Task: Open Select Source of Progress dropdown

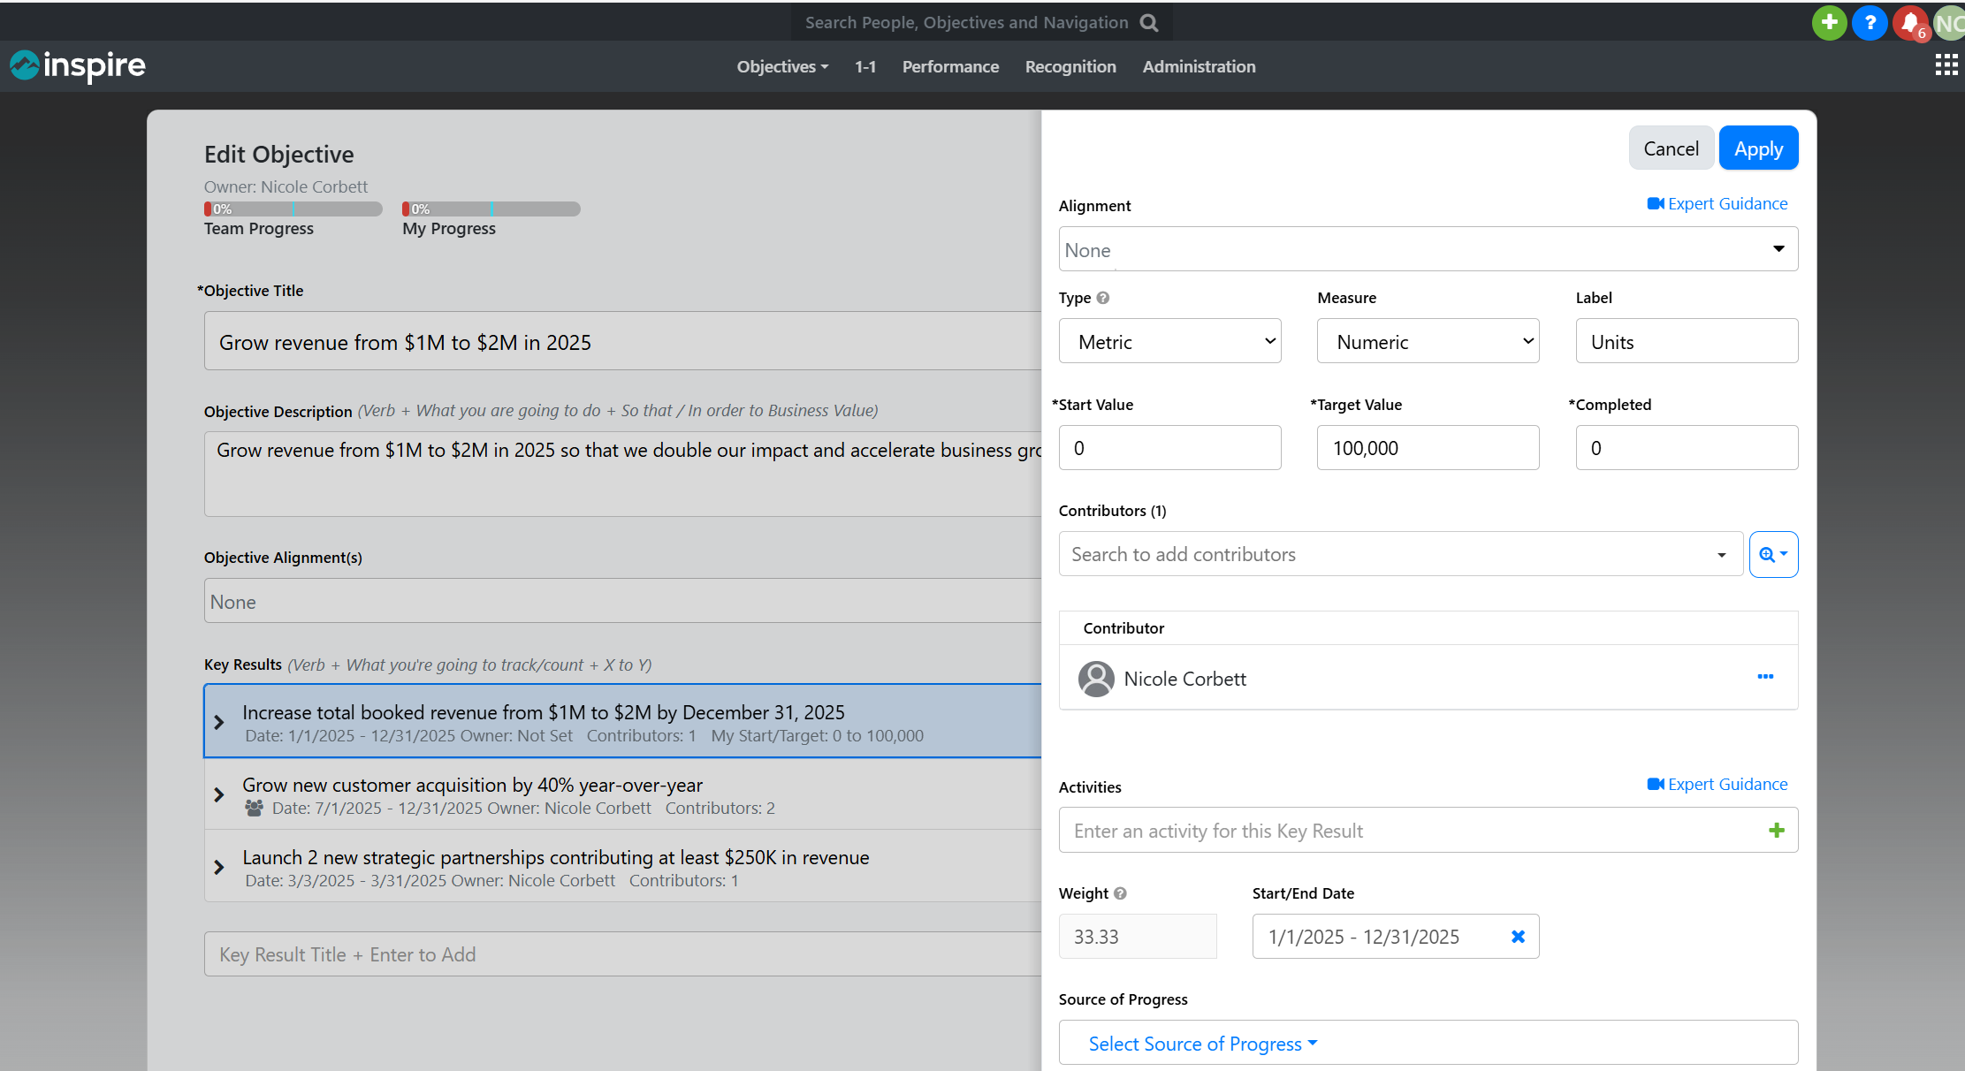Action: point(1203,1044)
